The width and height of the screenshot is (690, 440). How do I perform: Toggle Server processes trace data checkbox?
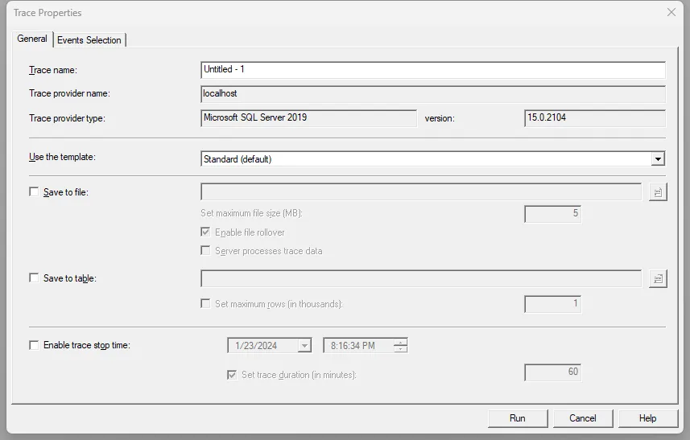[207, 251]
